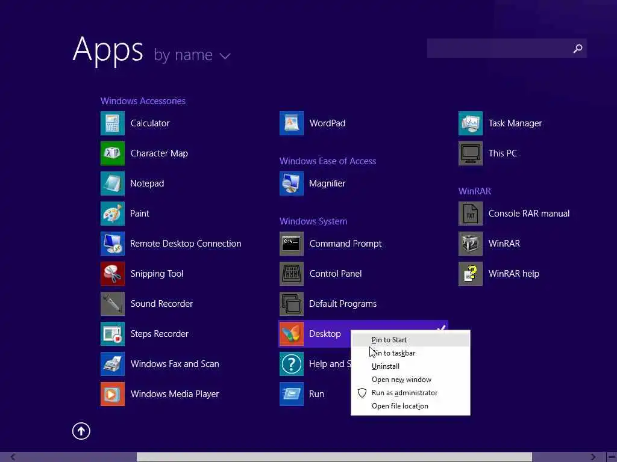The width and height of the screenshot is (617, 462).
Task: Click the search magnifier icon
Action: [578, 48]
